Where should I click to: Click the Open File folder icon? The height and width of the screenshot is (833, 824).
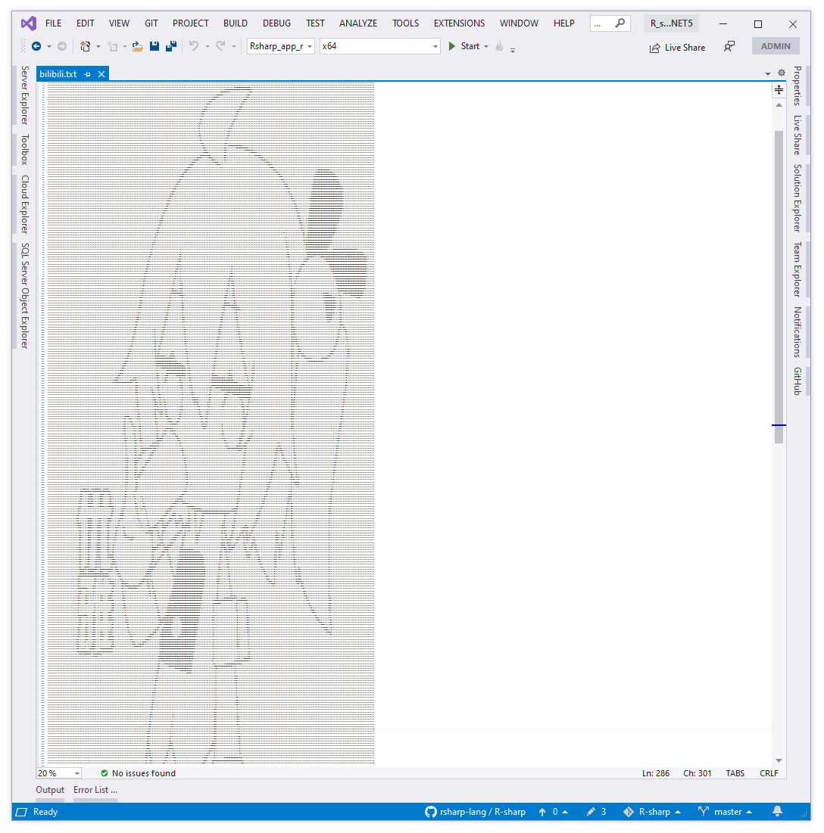pos(137,46)
